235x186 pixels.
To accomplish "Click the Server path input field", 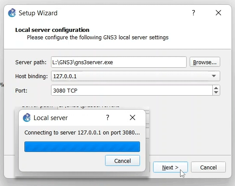I will (x=119, y=62).
